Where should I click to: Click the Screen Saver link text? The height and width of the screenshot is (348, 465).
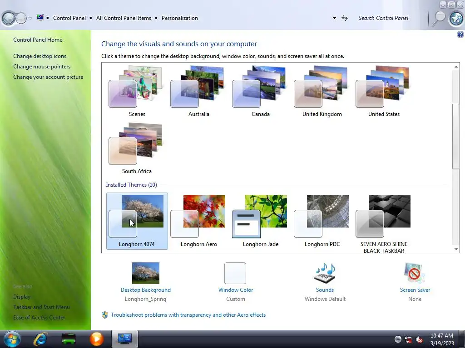[415, 290]
